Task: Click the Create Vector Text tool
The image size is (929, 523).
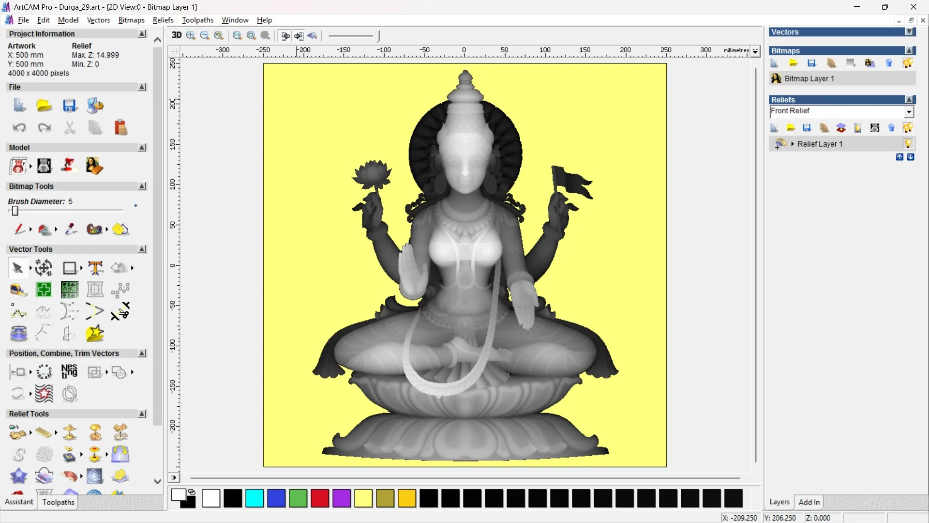Action: click(95, 268)
